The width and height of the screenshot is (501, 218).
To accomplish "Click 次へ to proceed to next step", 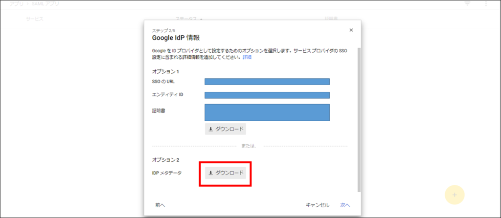I will tap(345, 205).
